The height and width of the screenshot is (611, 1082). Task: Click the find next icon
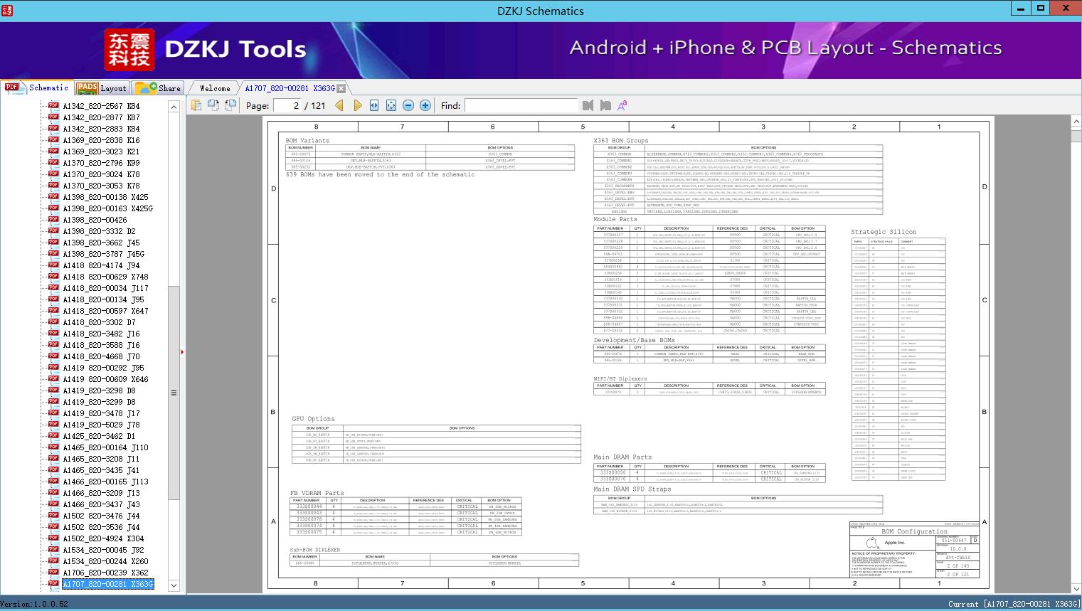point(605,105)
